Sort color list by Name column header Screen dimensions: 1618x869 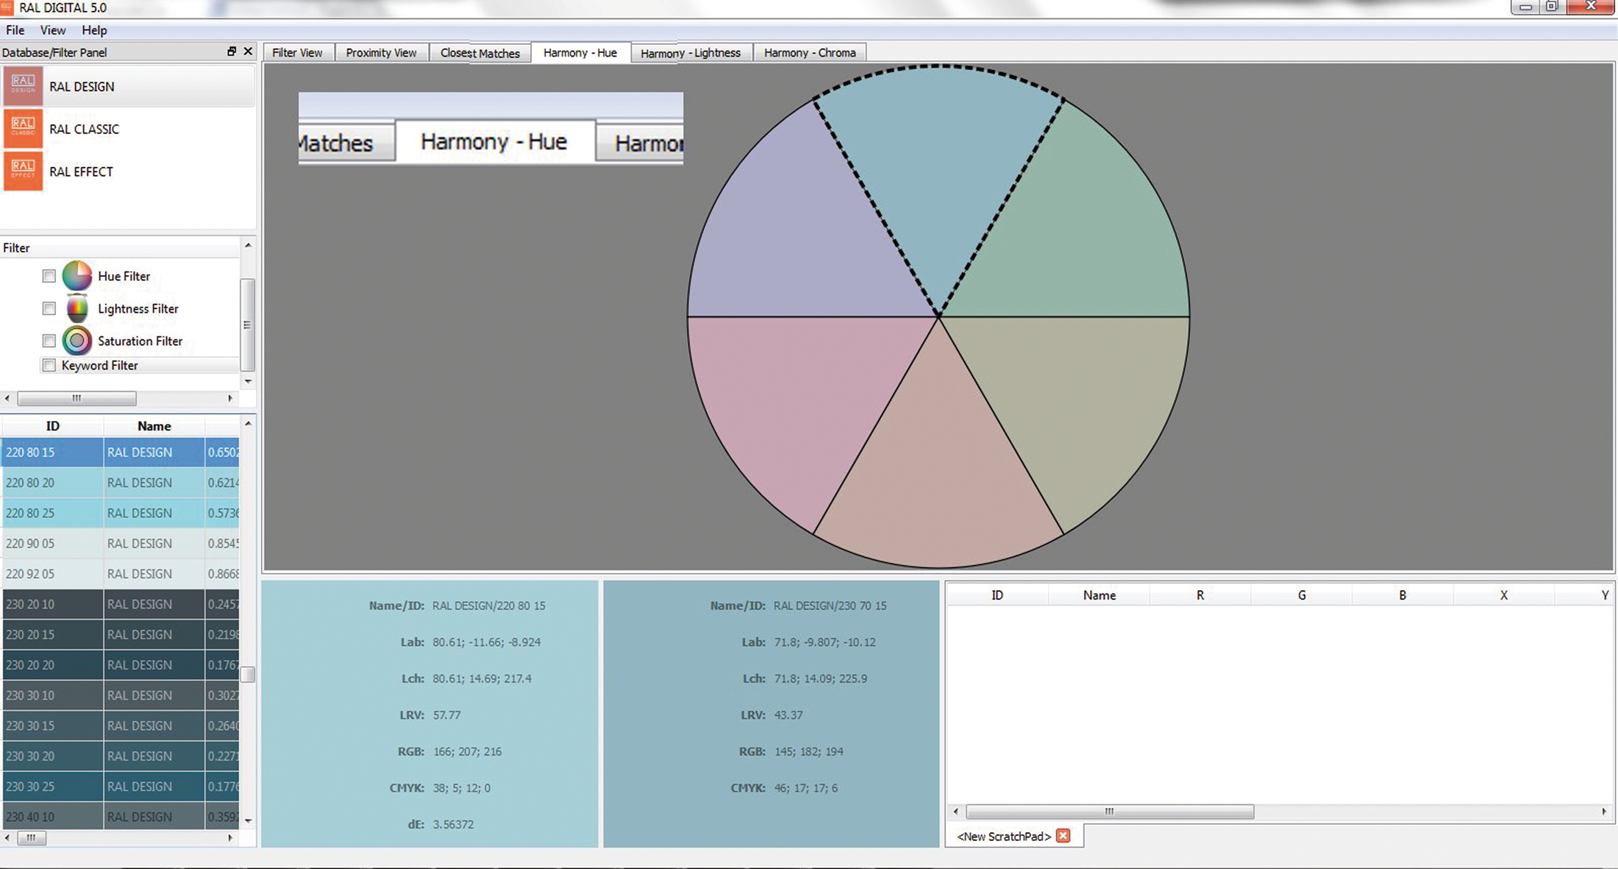click(154, 426)
